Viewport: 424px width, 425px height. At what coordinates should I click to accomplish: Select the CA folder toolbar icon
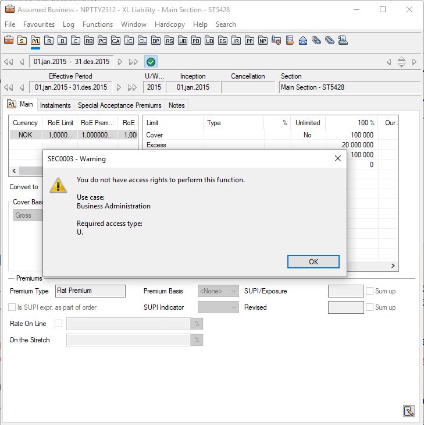coord(116,41)
